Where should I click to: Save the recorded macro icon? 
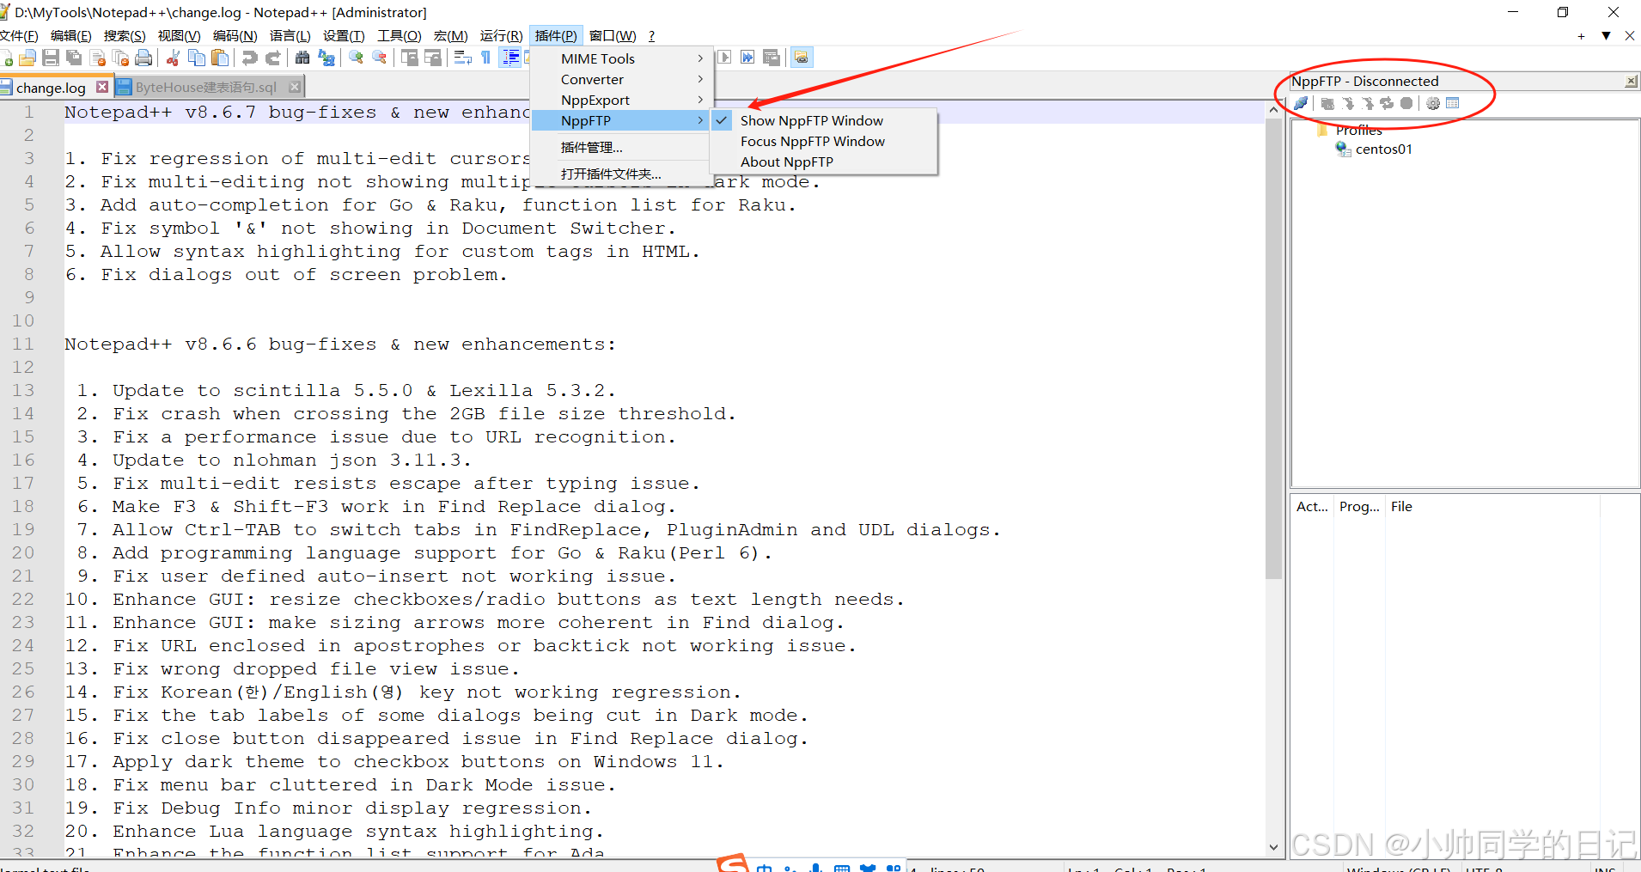(771, 58)
